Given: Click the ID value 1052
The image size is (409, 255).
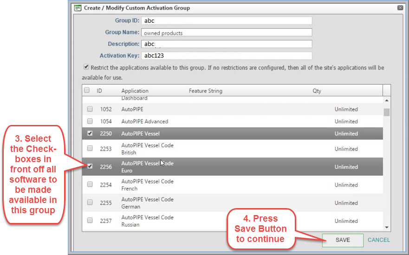Looking at the screenshot, I should pos(106,109).
